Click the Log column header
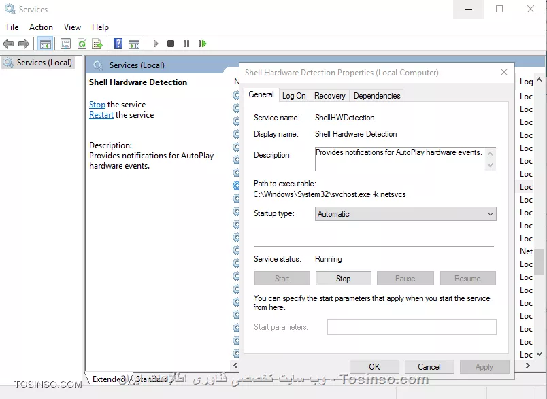 (526, 82)
